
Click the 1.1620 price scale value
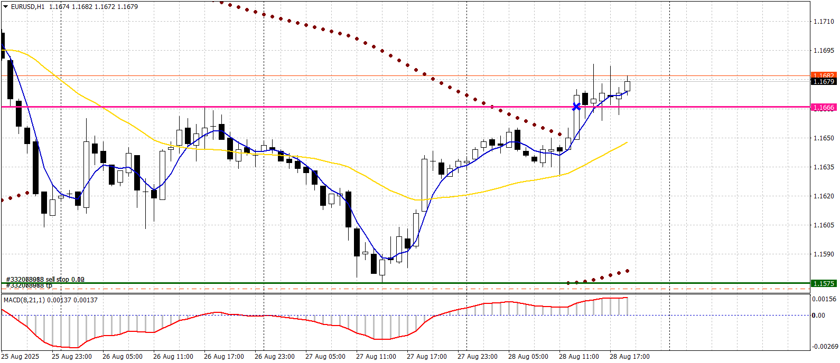(824, 196)
